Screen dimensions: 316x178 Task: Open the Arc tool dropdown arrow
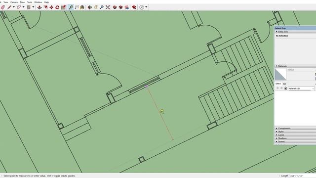[x=24, y=7]
